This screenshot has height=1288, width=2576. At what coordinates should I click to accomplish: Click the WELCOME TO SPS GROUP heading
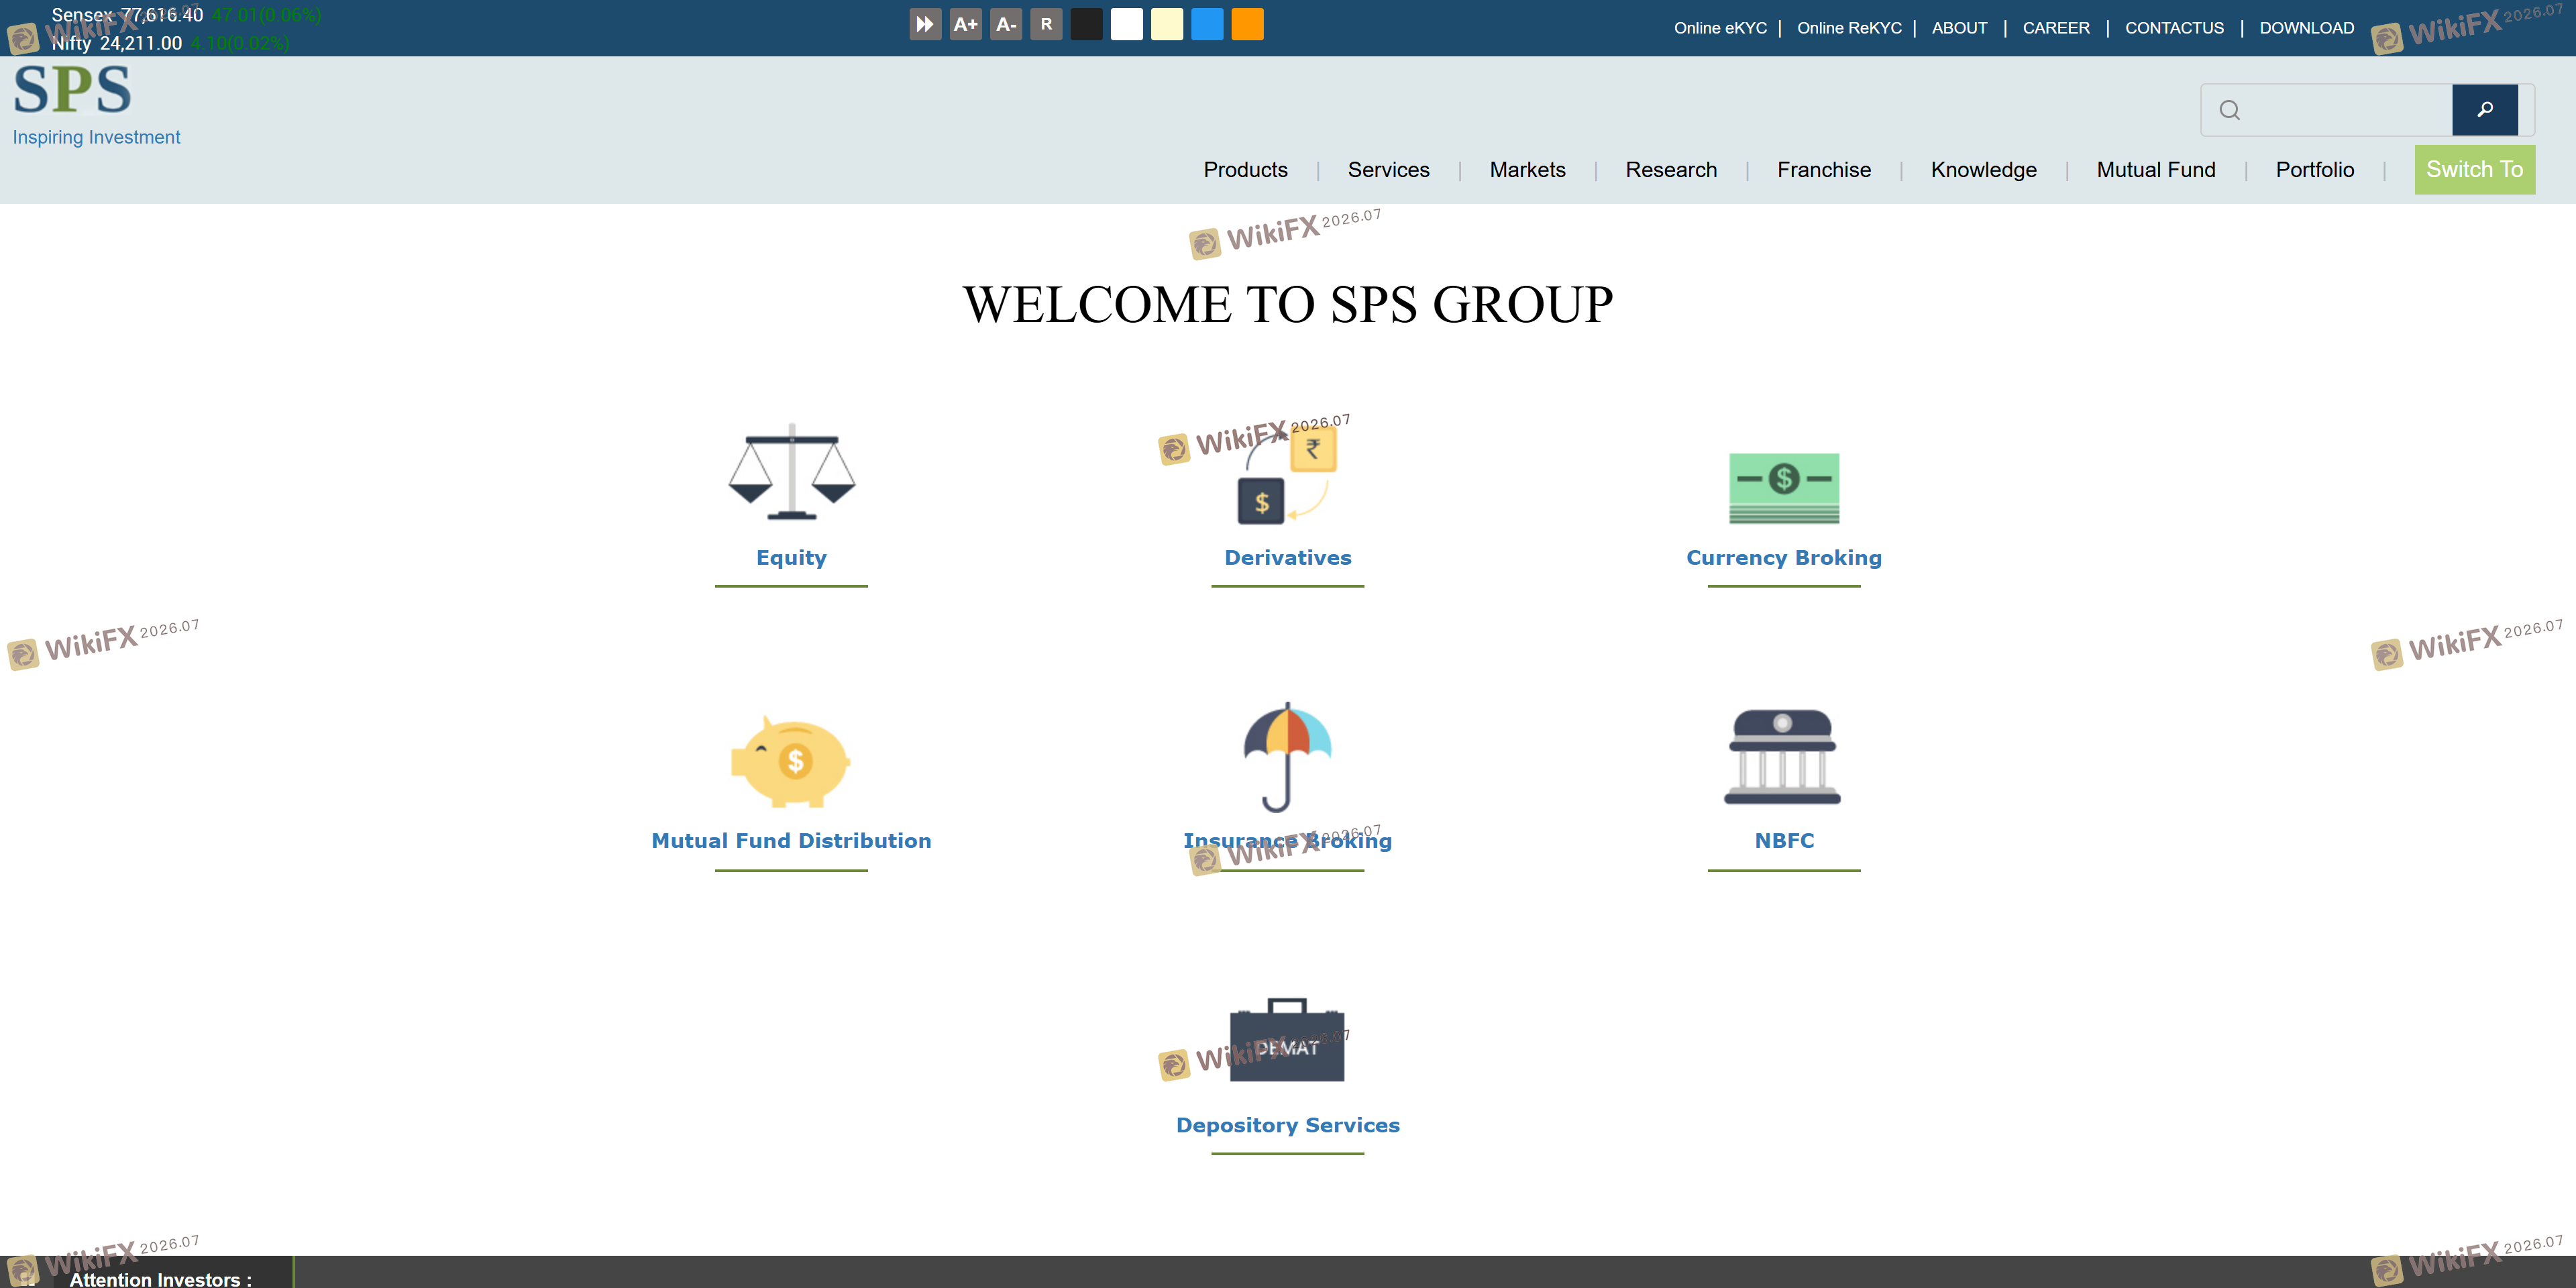click(1288, 304)
